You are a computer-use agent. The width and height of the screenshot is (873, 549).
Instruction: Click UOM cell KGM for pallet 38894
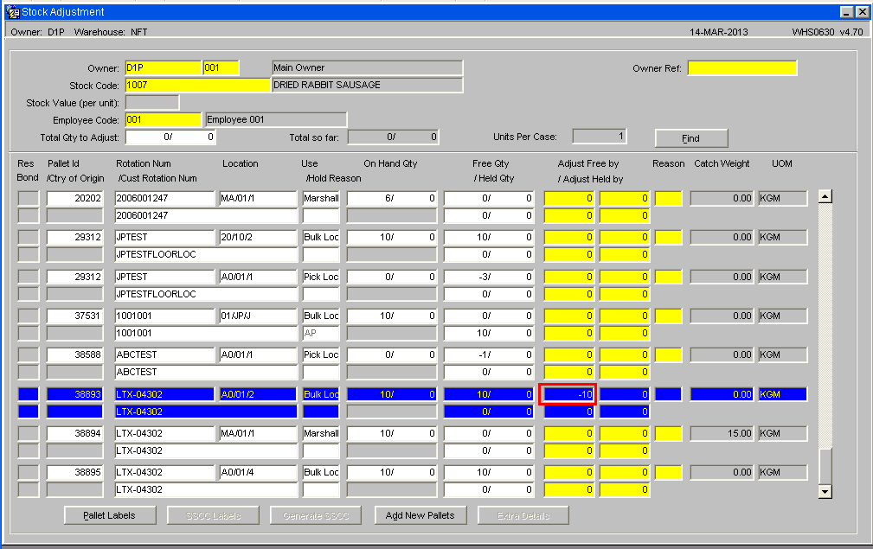coord(783,433)
